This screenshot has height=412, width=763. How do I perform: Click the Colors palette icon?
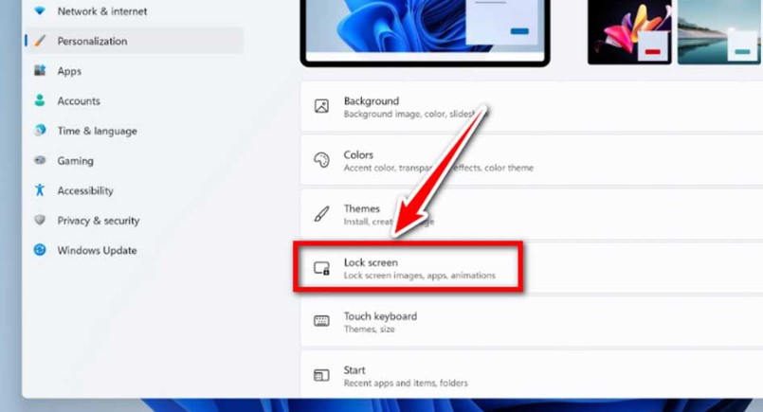coord(321,160)
